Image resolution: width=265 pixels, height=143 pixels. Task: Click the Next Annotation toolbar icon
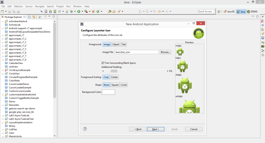[140, 11]
